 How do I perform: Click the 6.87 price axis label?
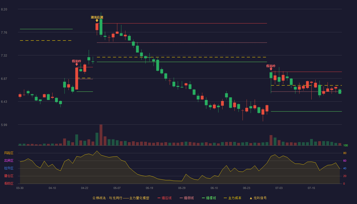[x=4, y=79]
